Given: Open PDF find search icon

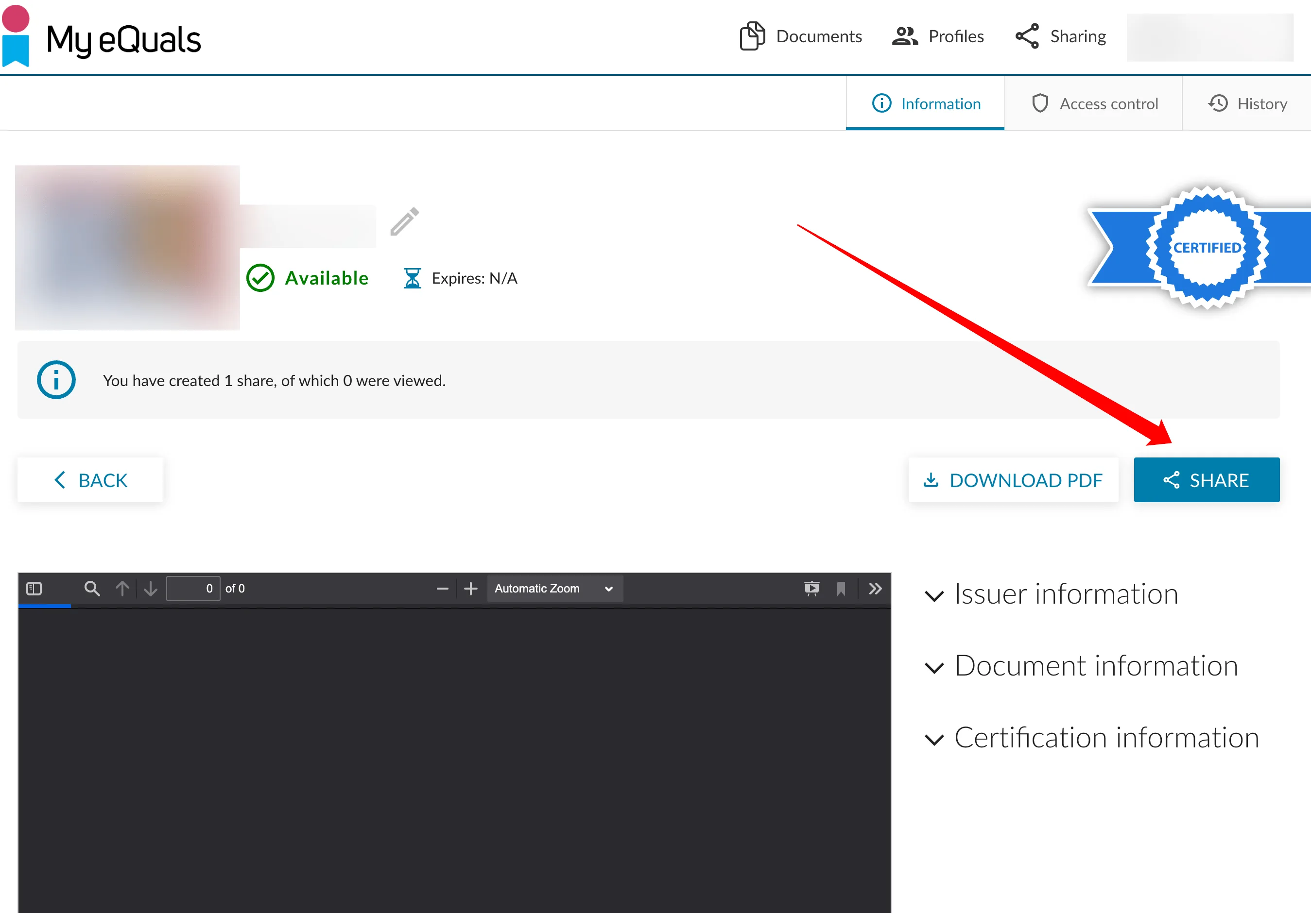Looking at the screenshot, I should (92, 588).
